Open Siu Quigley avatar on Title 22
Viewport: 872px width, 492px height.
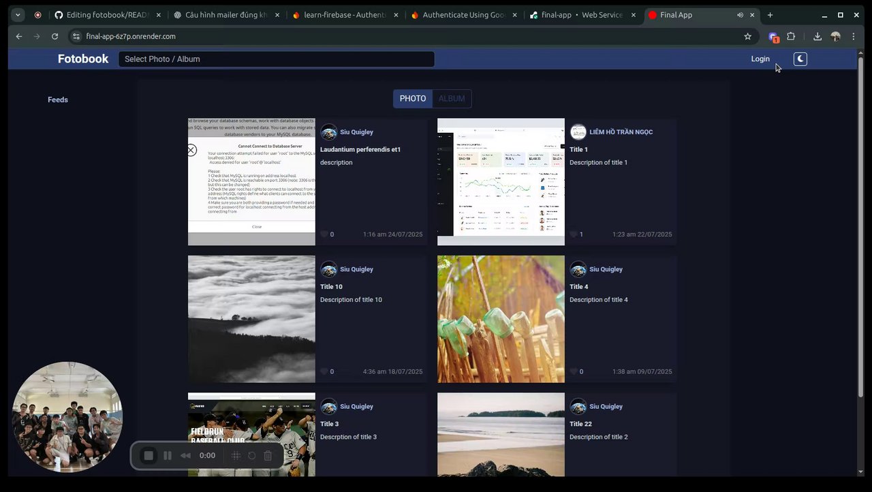578,407
